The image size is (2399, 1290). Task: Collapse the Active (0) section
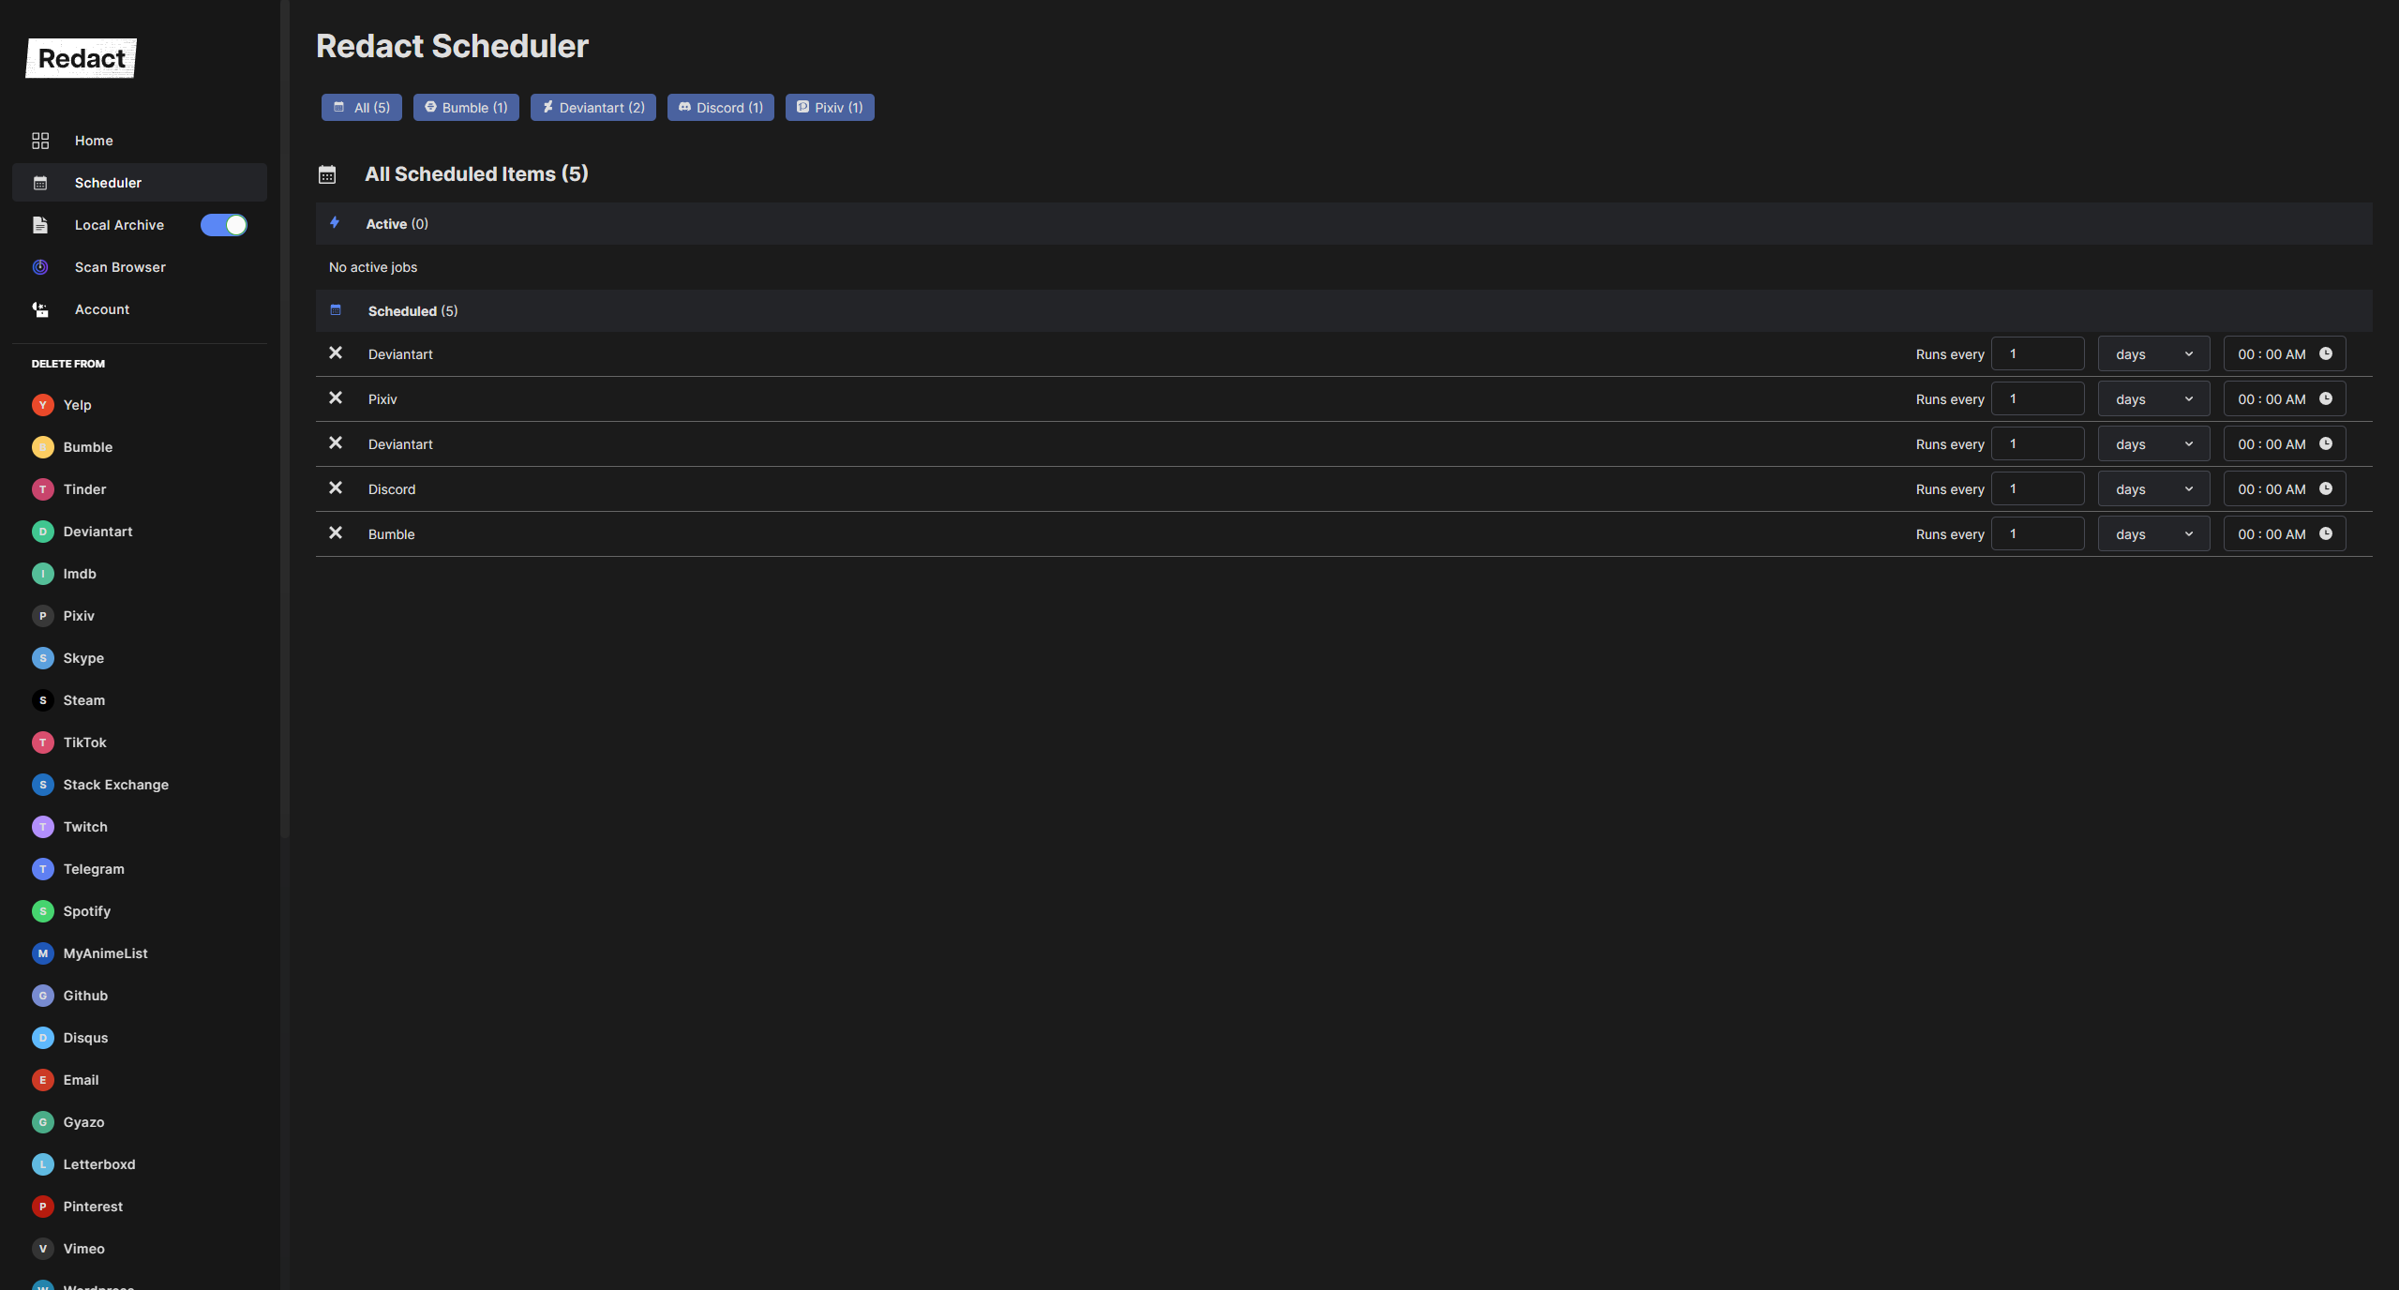tap(397, 224)
